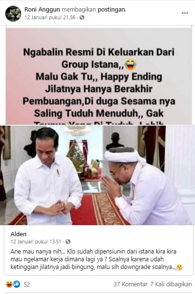Open Roni Anggun's profile name link
195x294 pixels.
click(x=42, y=9)
